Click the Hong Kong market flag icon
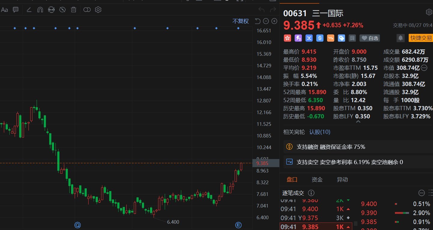 click(287, 38)
